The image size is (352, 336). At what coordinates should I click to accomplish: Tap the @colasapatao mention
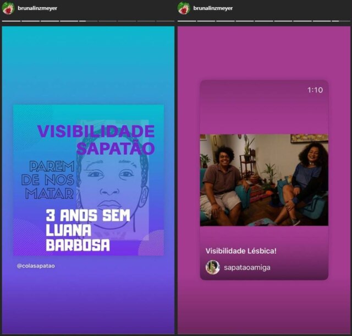(x=36, y=266)
